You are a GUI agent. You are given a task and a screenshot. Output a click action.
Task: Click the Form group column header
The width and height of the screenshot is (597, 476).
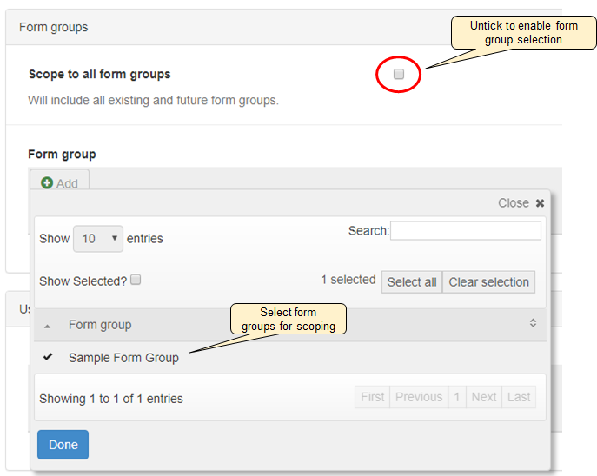tap(100, 325)
